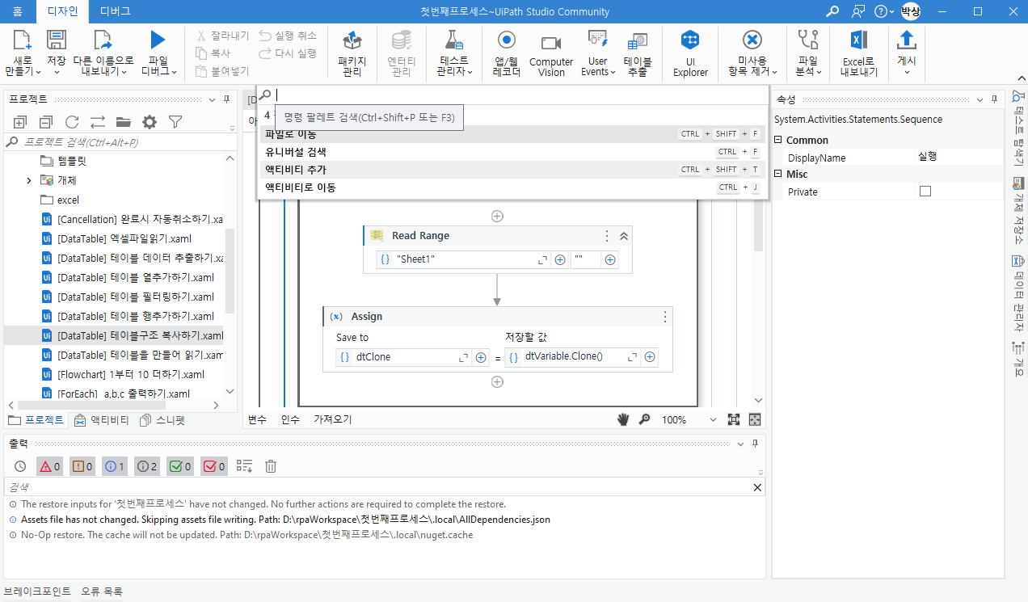The image size is (1028, 602).
Task: Select 유니버설 검색 in command palette
Action: 512,152
